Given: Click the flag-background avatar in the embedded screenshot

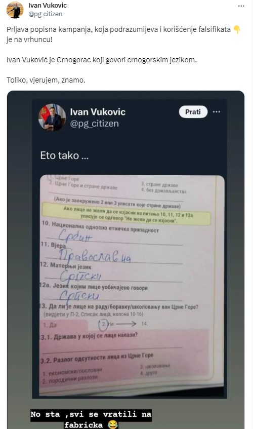Looking at the screenshot, I should point(52,118).
